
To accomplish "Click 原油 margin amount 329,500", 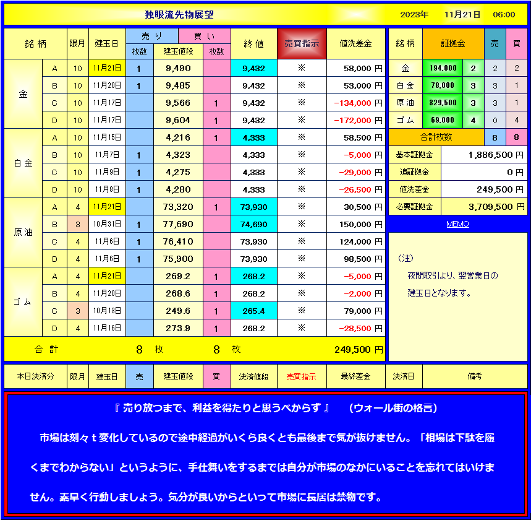I will [443, 102].
